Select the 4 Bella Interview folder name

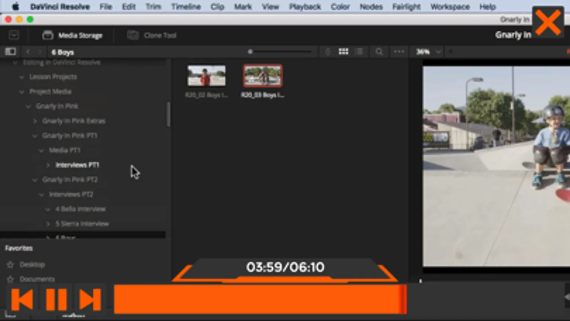[x=81, y=209]
